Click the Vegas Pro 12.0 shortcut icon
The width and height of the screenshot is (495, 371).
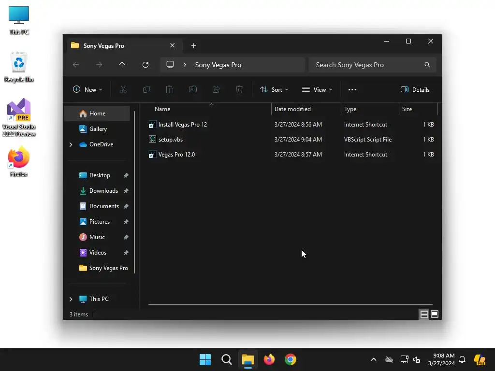(x=152, y=154)
